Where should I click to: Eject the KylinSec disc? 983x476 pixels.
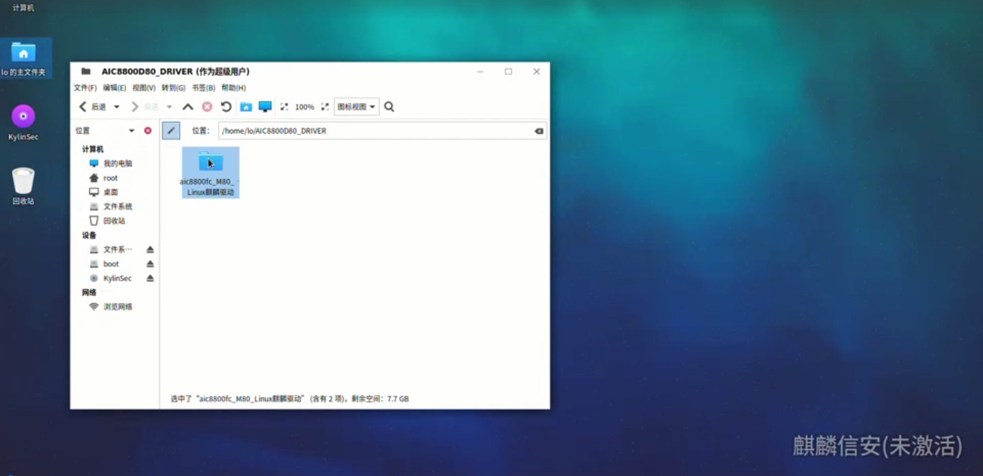pyautogui.click(x=150, y=278)
